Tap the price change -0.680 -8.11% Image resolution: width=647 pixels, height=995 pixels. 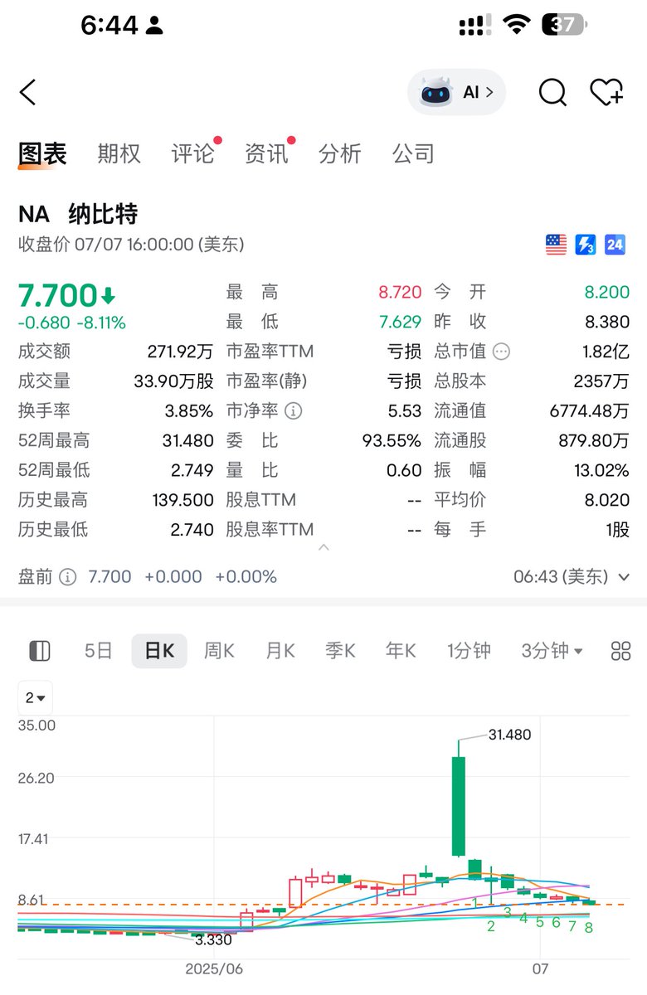coord(72,323)
